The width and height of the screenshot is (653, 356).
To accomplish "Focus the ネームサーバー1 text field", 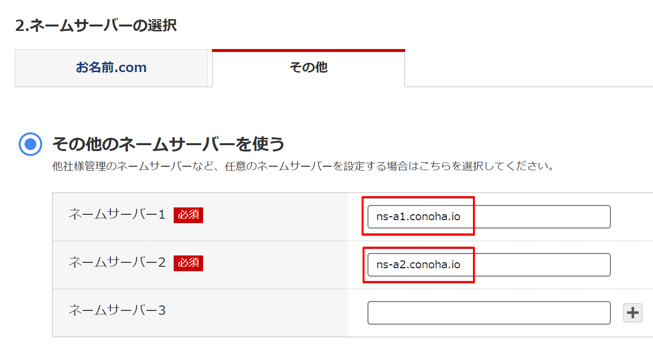I will click(488, 217).
